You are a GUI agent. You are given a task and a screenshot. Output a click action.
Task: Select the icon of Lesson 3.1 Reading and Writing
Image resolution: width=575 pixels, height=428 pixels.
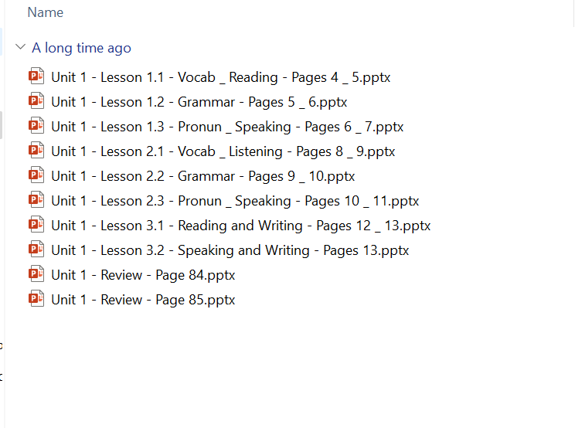[x=36, y=225]
